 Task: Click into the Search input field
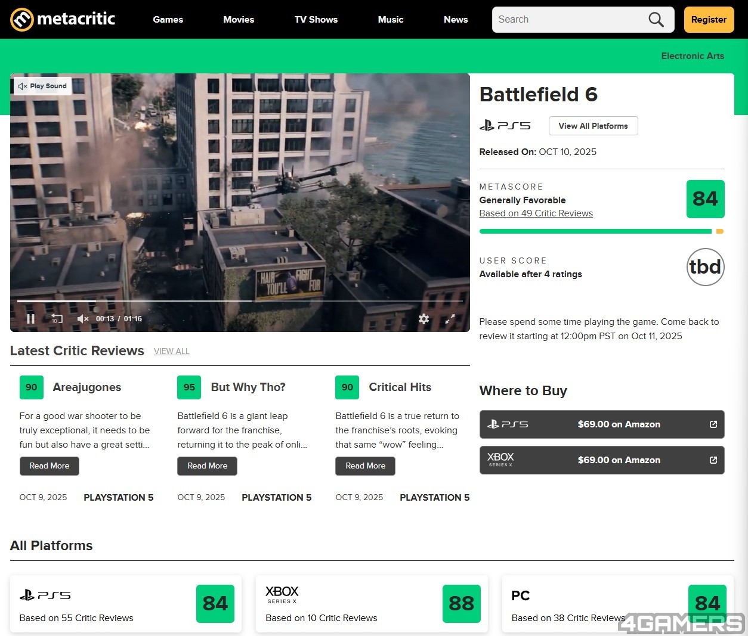pyautogui.click(x=567, y=20)
